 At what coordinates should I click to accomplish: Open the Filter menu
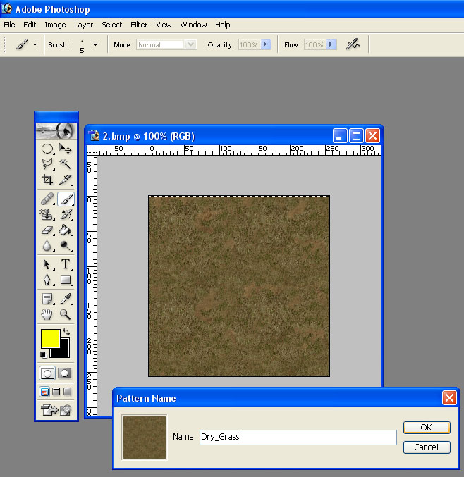[139, 25]
